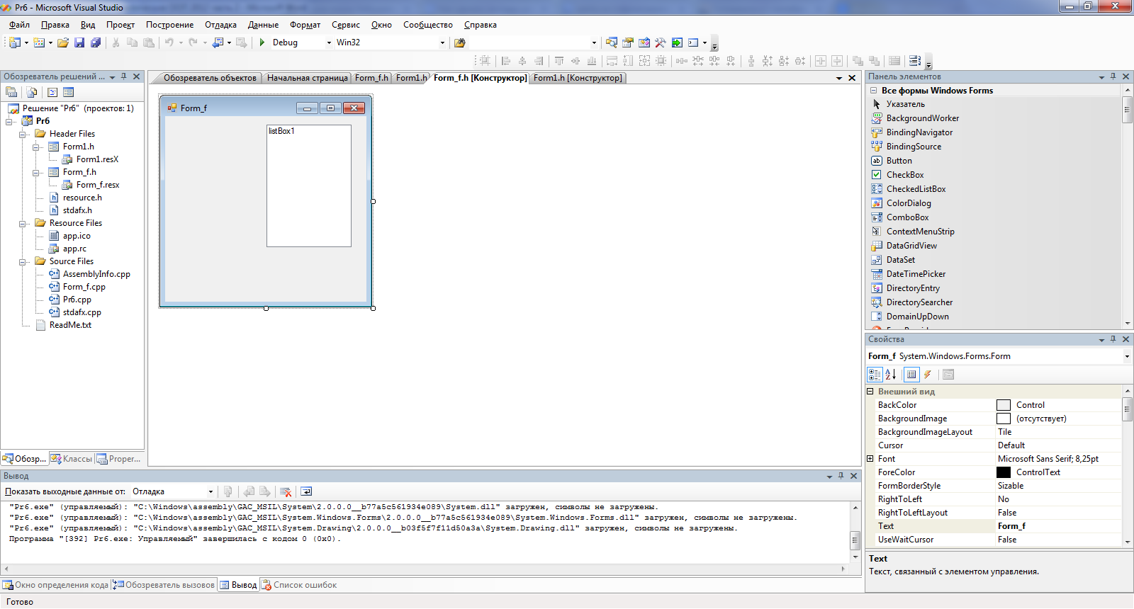Switch to Список ошибок tab
This screenshot has height=609, width=1134.
[298, 585]
